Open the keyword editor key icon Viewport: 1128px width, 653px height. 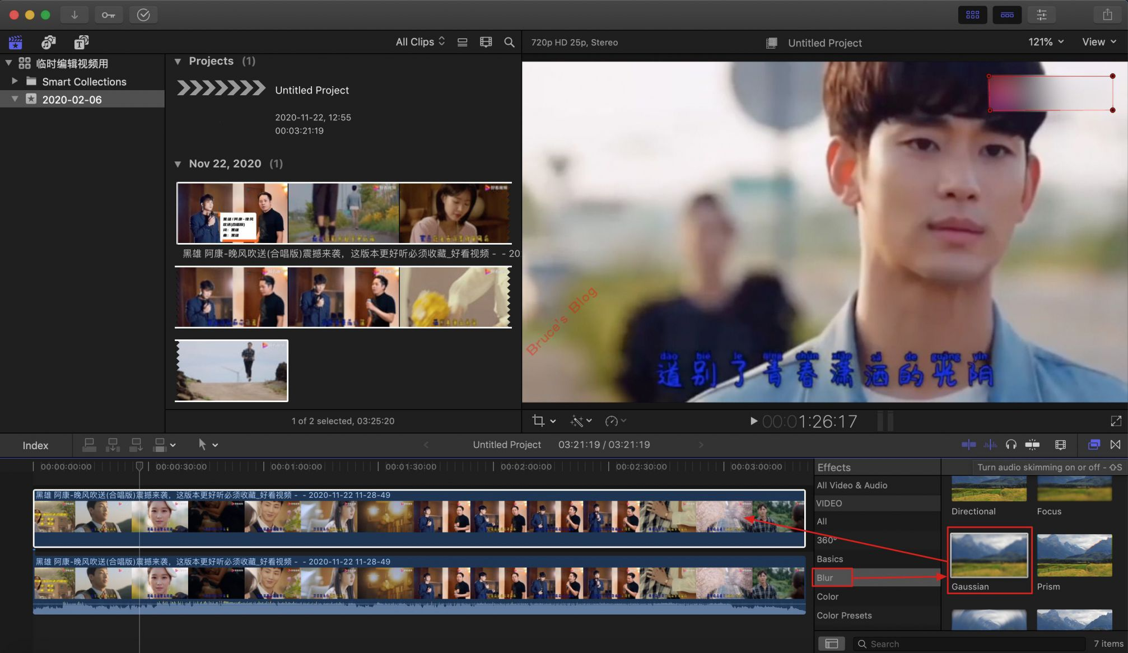108,15
